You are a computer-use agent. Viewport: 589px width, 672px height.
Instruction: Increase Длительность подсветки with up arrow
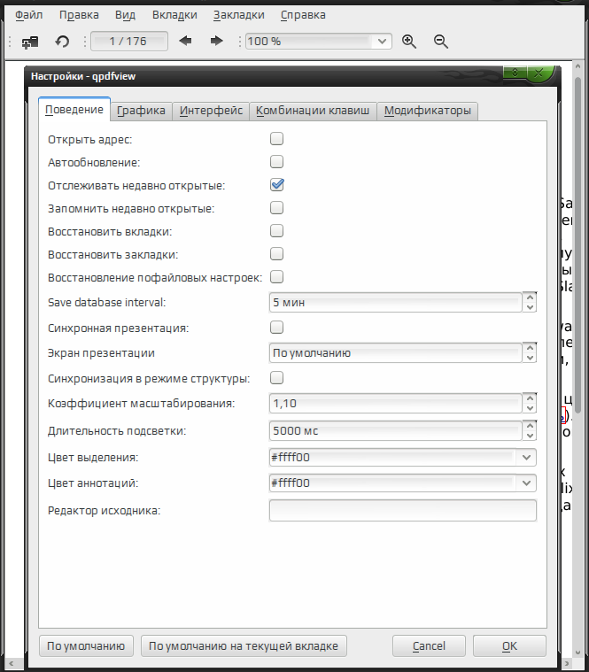point(530,426)
